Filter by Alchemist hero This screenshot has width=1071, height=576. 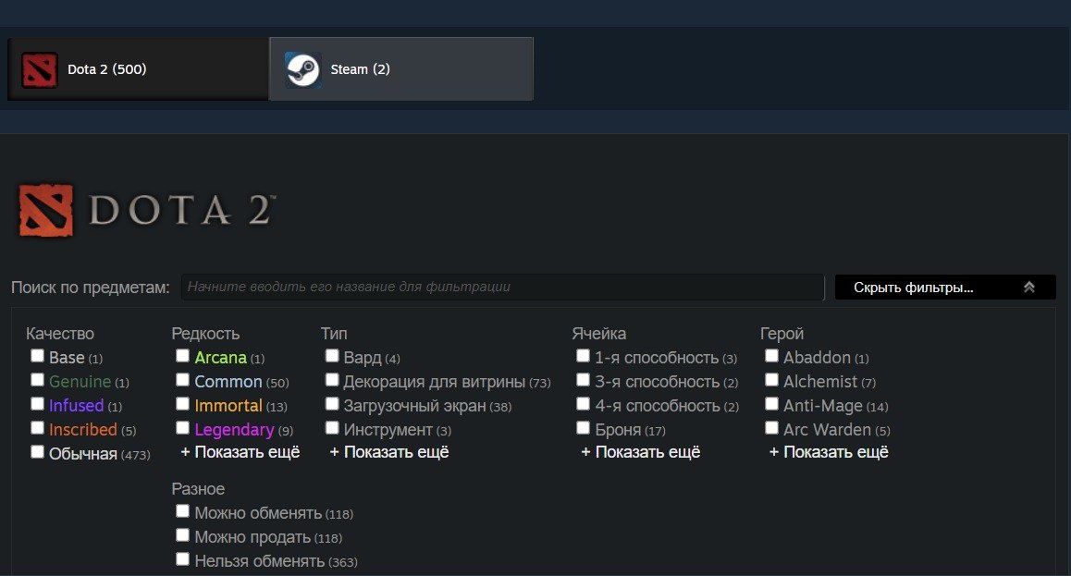pos(771,379)
